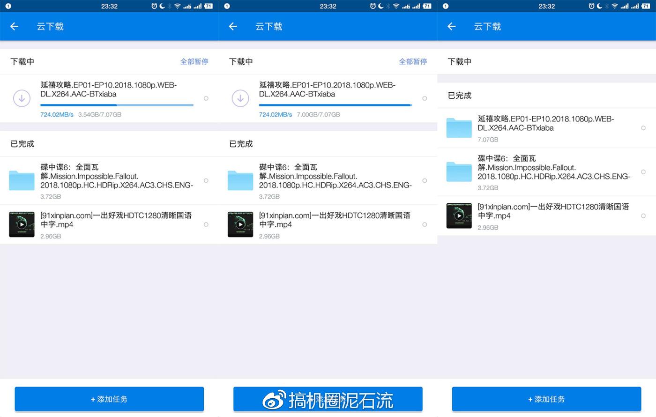Open the 碟中谍6 file name in the middle screenshot

tap(335, 176)
